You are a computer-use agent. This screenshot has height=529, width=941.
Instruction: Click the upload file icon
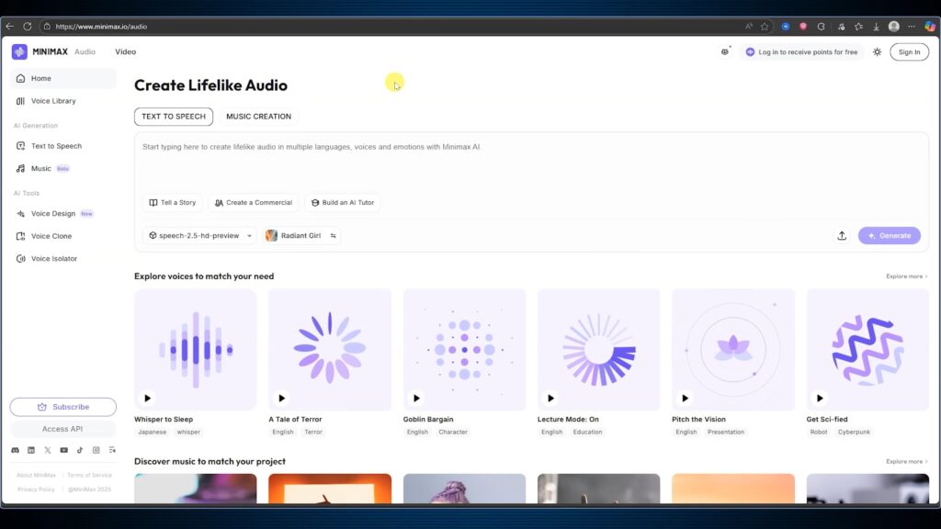click(842, 236)
